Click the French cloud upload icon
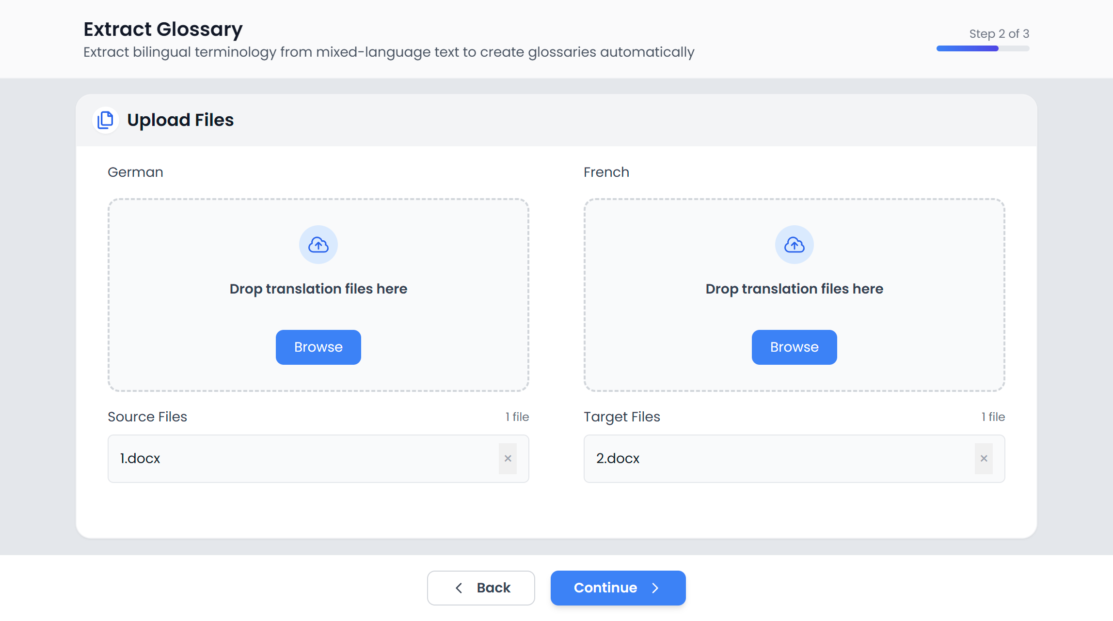 click(794, 245)
